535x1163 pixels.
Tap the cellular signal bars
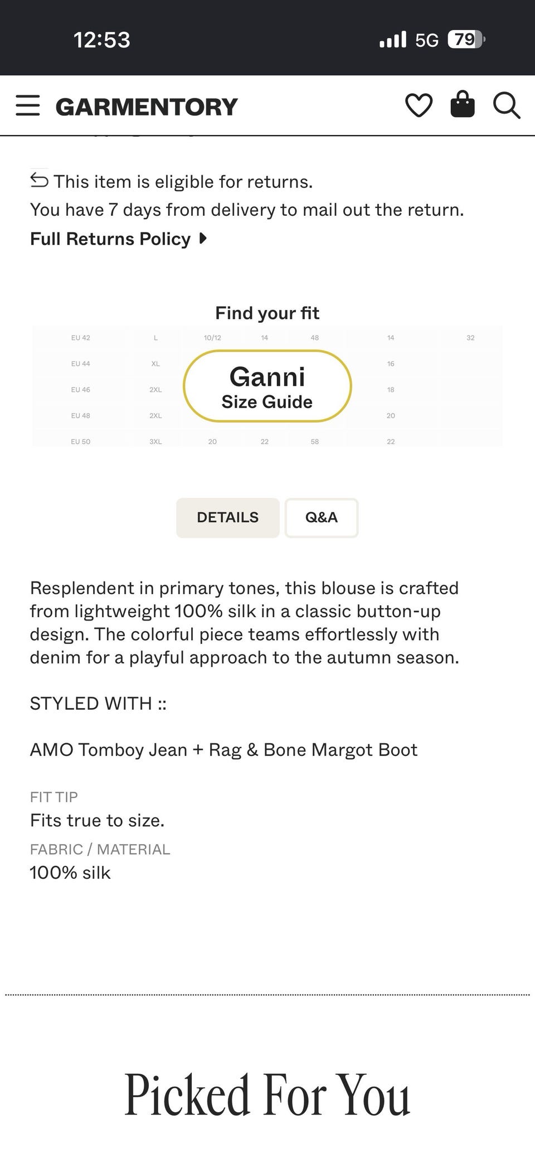click(393, 40)
